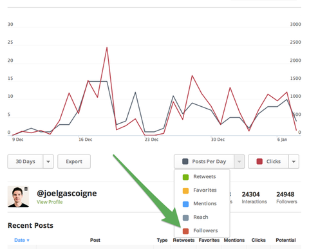Image resolution: width=309 pixels, height=249 pixels.
Task: Choose the Favorites metric option
Action: [200, 190]
